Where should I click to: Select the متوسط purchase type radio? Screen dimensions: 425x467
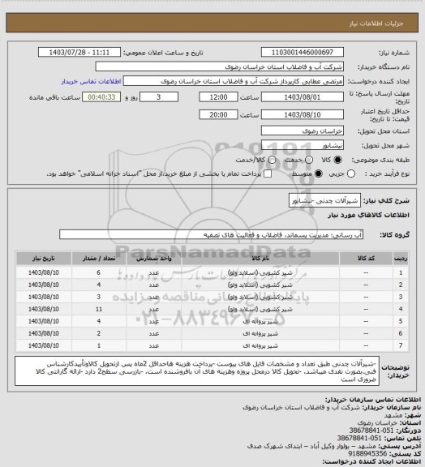pos(319,174)
